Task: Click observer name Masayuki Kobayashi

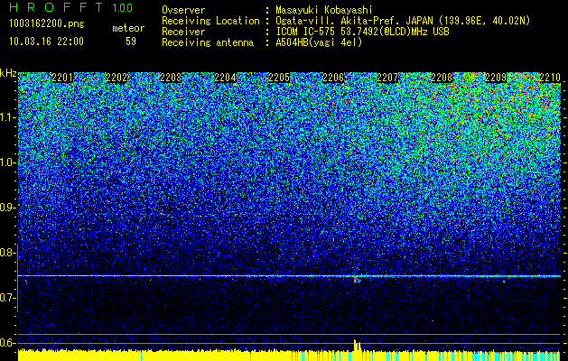Action: [x=324, y=11]
